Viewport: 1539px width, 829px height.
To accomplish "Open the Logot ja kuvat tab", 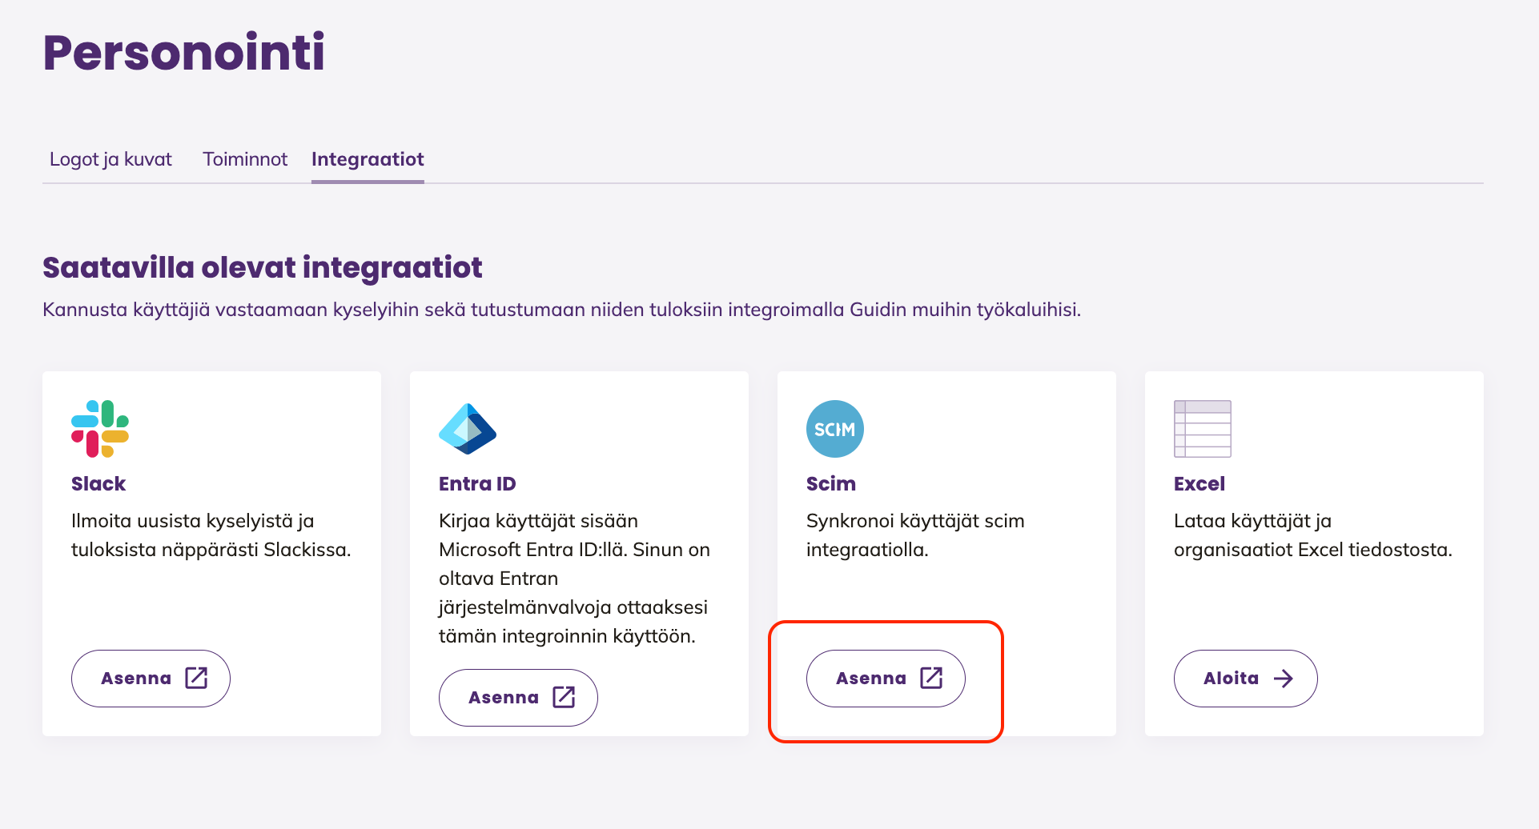I will pos(111,159).
